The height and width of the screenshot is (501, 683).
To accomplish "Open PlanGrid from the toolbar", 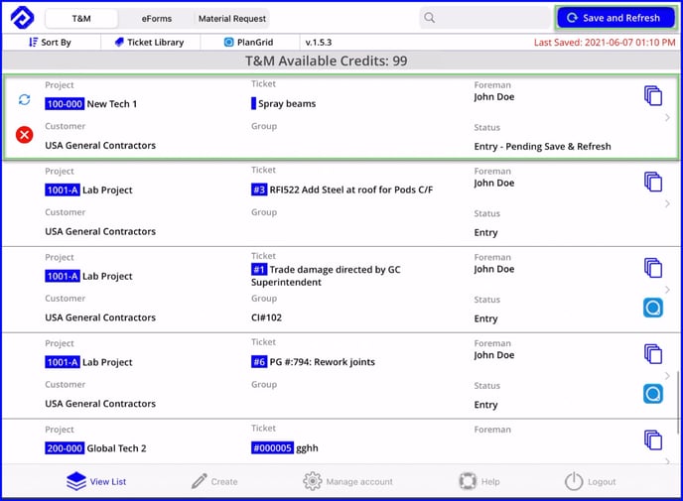I will [x=249, y=43].
